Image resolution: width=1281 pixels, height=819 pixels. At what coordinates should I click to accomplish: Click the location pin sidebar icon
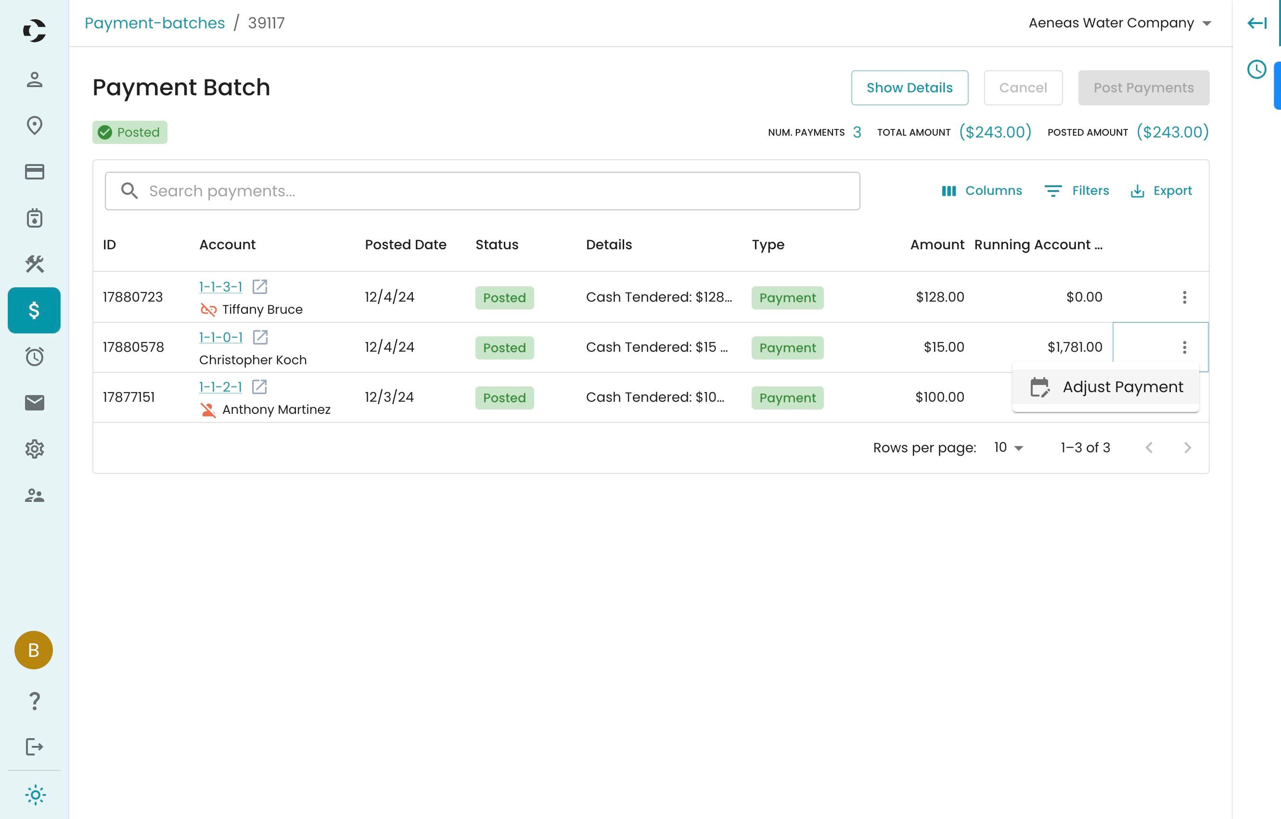(x=35, y=126)
